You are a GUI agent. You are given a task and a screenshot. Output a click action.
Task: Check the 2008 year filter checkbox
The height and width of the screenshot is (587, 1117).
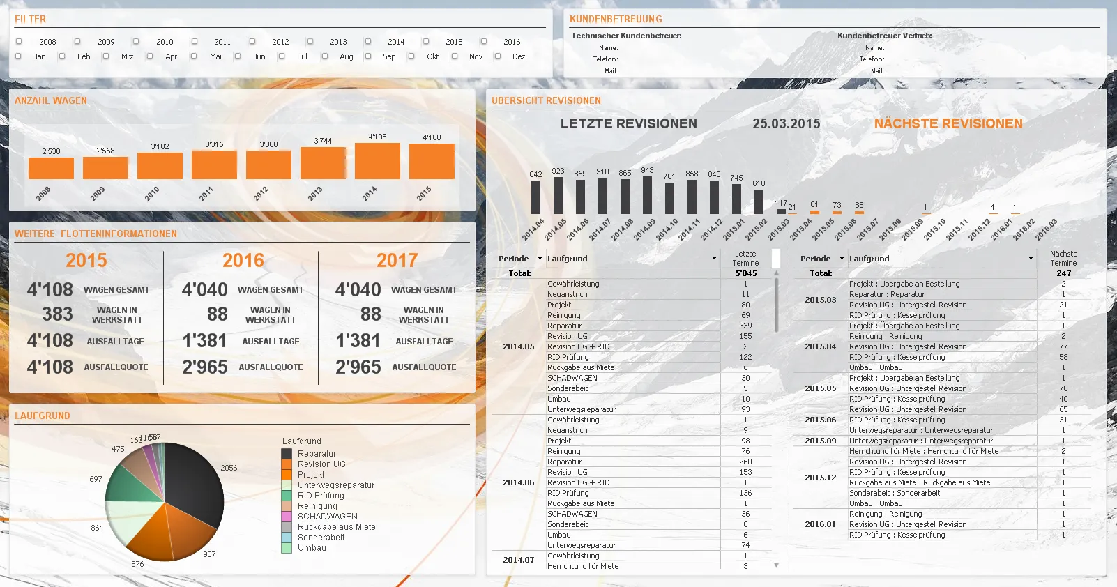pyautogui.click(x=19, y=42)
